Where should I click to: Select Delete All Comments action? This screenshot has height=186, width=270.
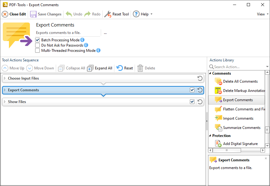point(236,81)
